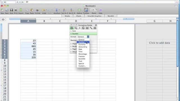This screenshot has height=101, width=180.
Task: Click the Copy toolbar icon
Action: coord(27,10)
